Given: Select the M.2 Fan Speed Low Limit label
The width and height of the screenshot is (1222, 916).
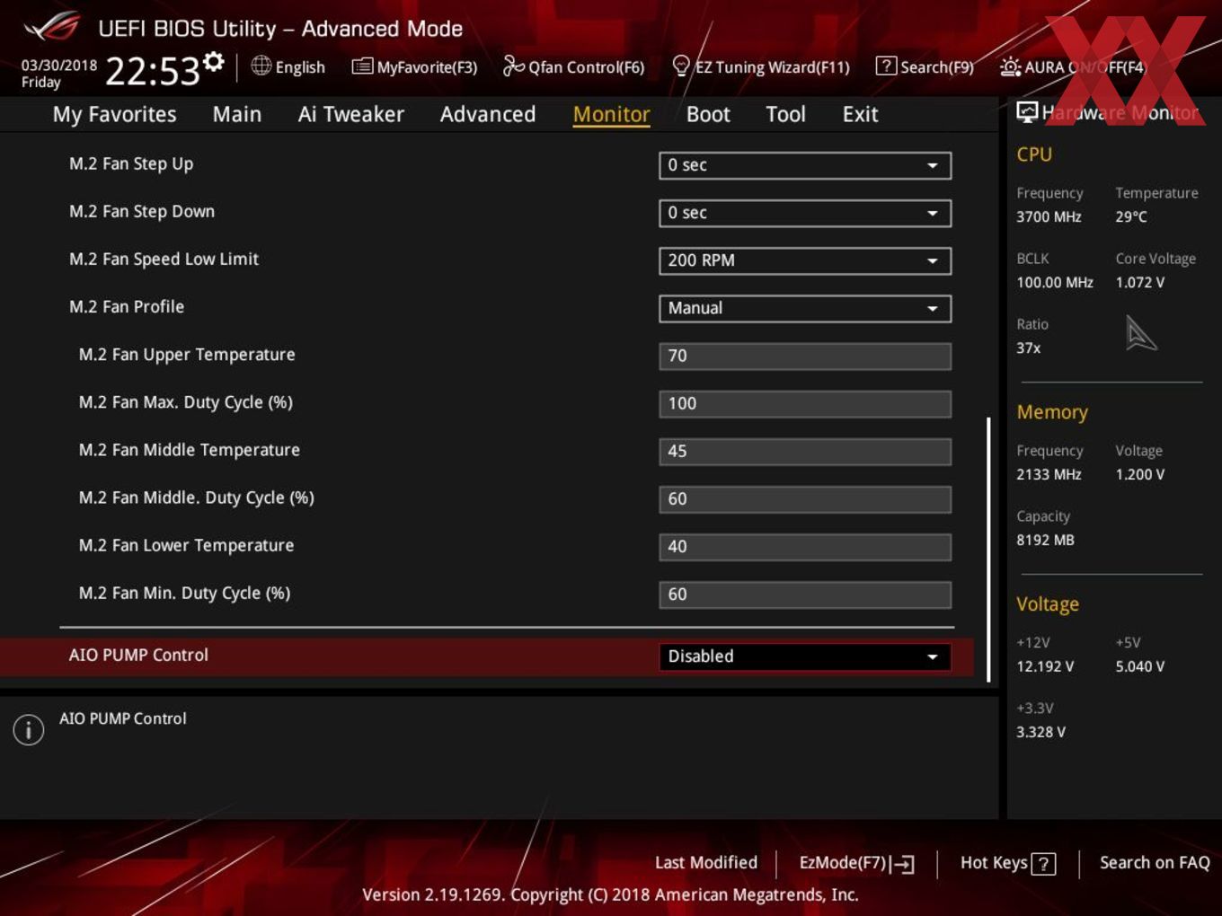Looking at the screenshot, I should [164, 259].
